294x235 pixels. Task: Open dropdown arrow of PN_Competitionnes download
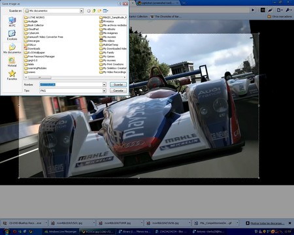click(x=237, y=223)
